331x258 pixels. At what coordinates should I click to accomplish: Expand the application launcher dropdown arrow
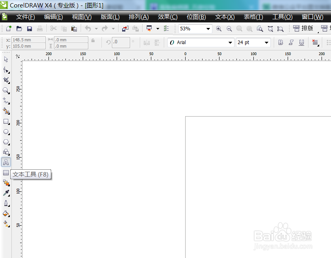click(158, 28)
